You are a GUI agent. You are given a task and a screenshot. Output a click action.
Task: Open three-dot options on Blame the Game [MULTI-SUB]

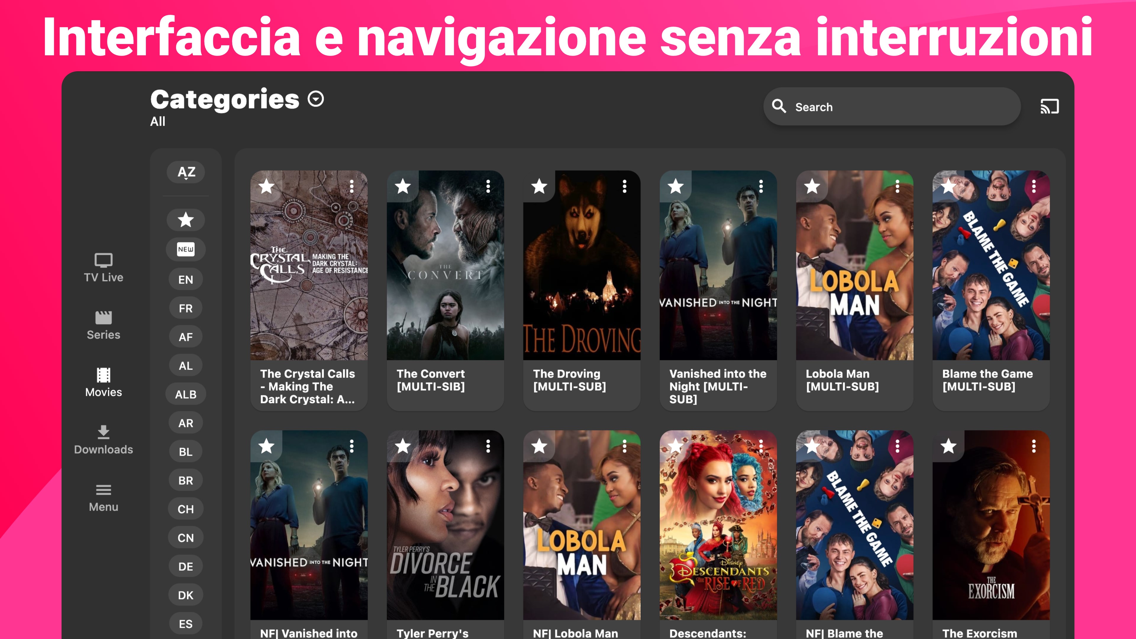pyautogui.click(x=1034, y=187)
